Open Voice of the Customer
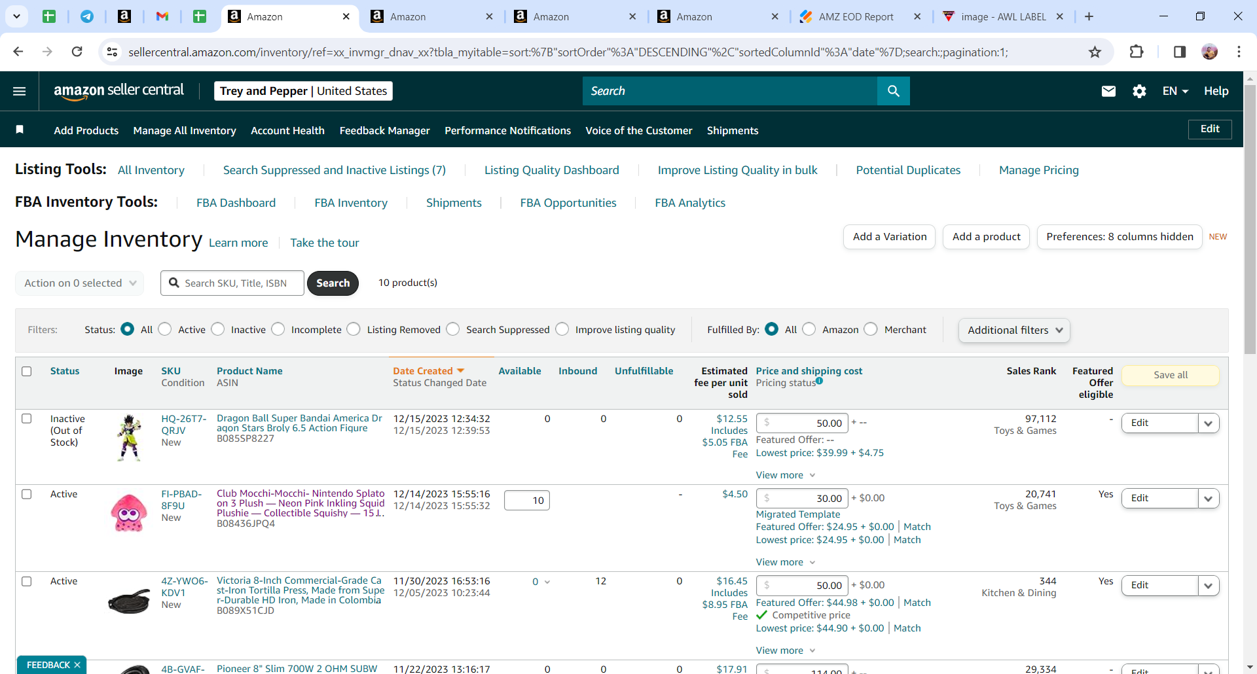Screen dimensions: 1257x674 638,130
